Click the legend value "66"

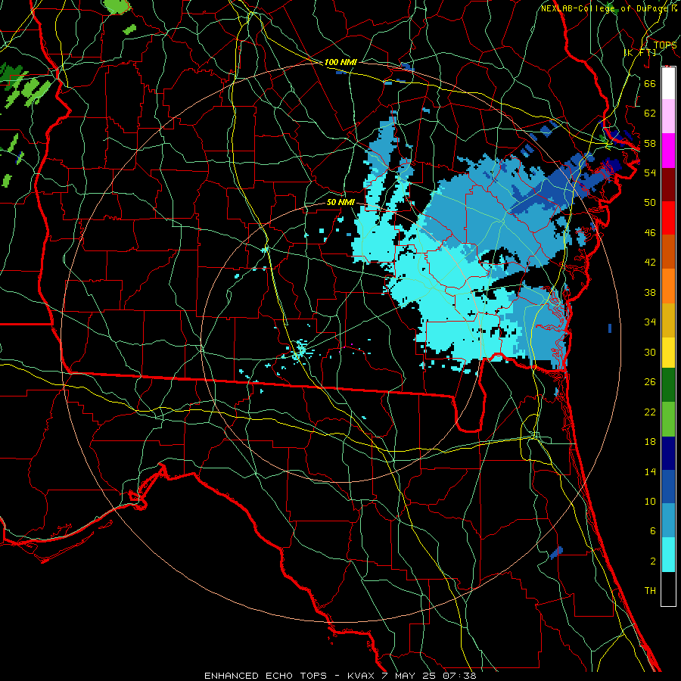click(x=650, y=83)
